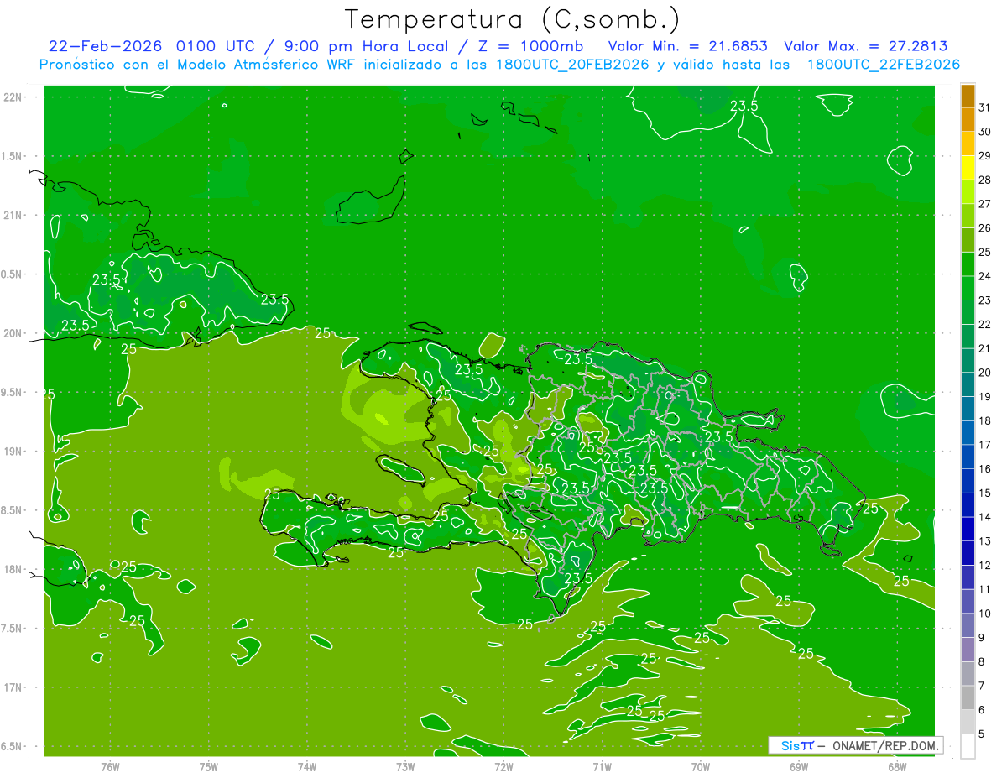Click the longitude axis label "73W"

click(405, 766)
